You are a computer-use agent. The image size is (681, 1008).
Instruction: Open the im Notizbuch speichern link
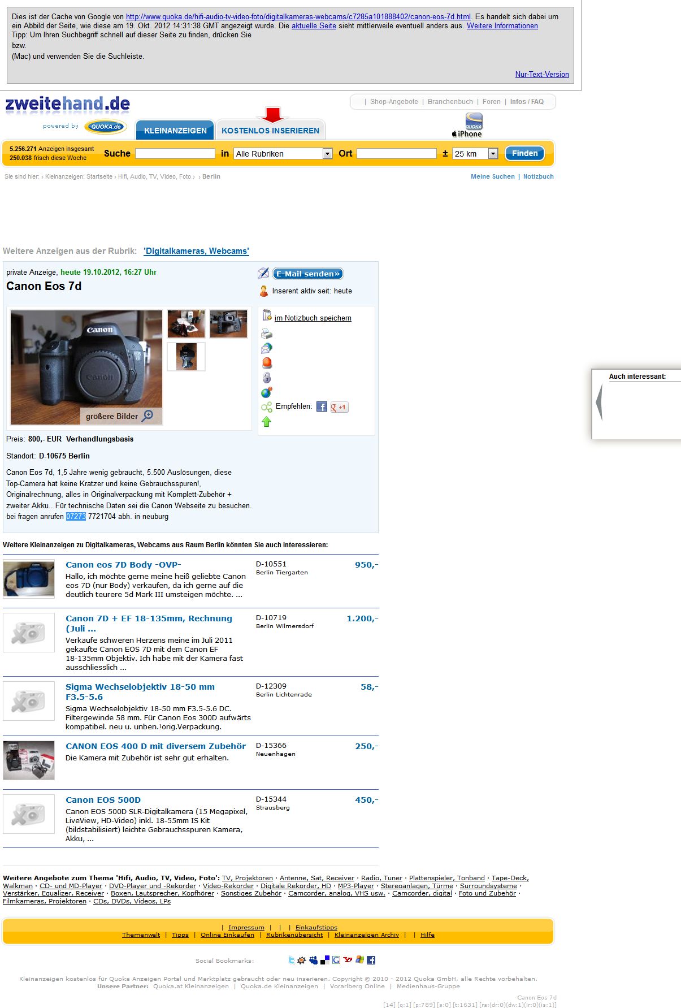(x=313, y=318)
